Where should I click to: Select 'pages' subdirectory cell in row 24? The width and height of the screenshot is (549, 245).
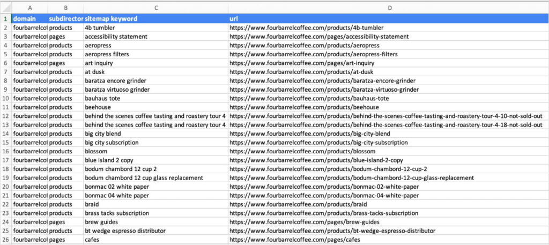(x=66, y=222)
